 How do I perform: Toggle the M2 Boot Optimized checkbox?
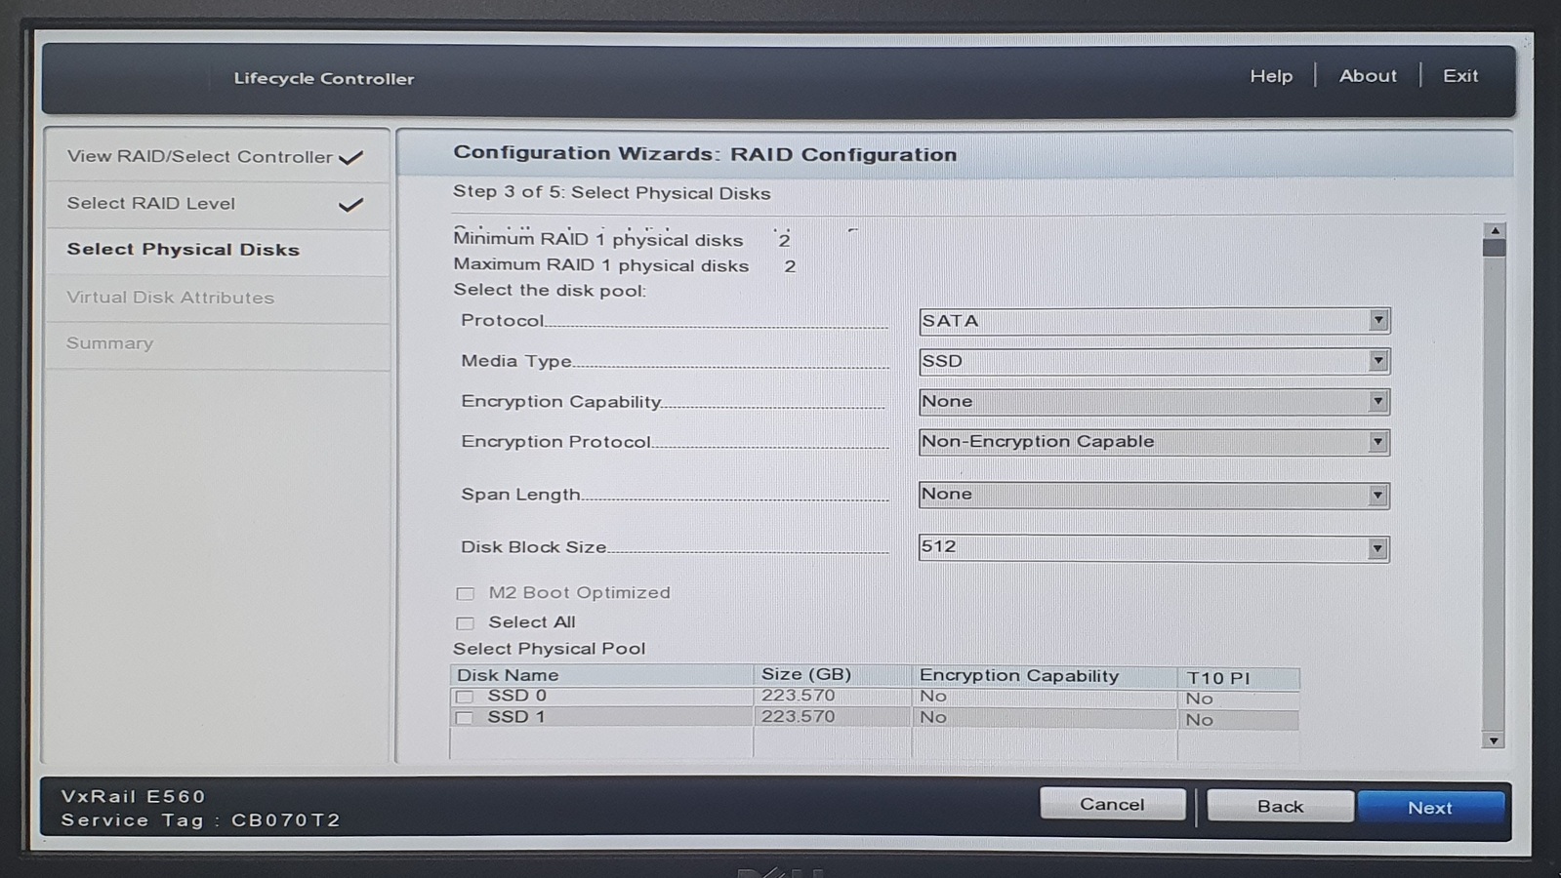point(465,593)
